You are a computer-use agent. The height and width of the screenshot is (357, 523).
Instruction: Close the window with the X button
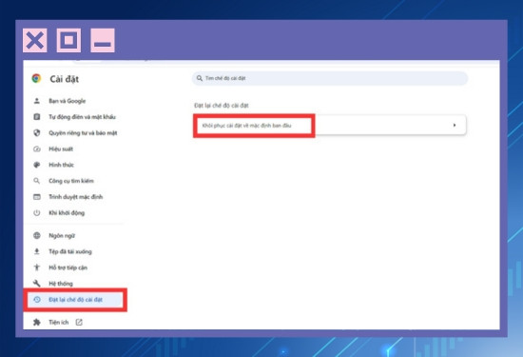coord(35,40)
